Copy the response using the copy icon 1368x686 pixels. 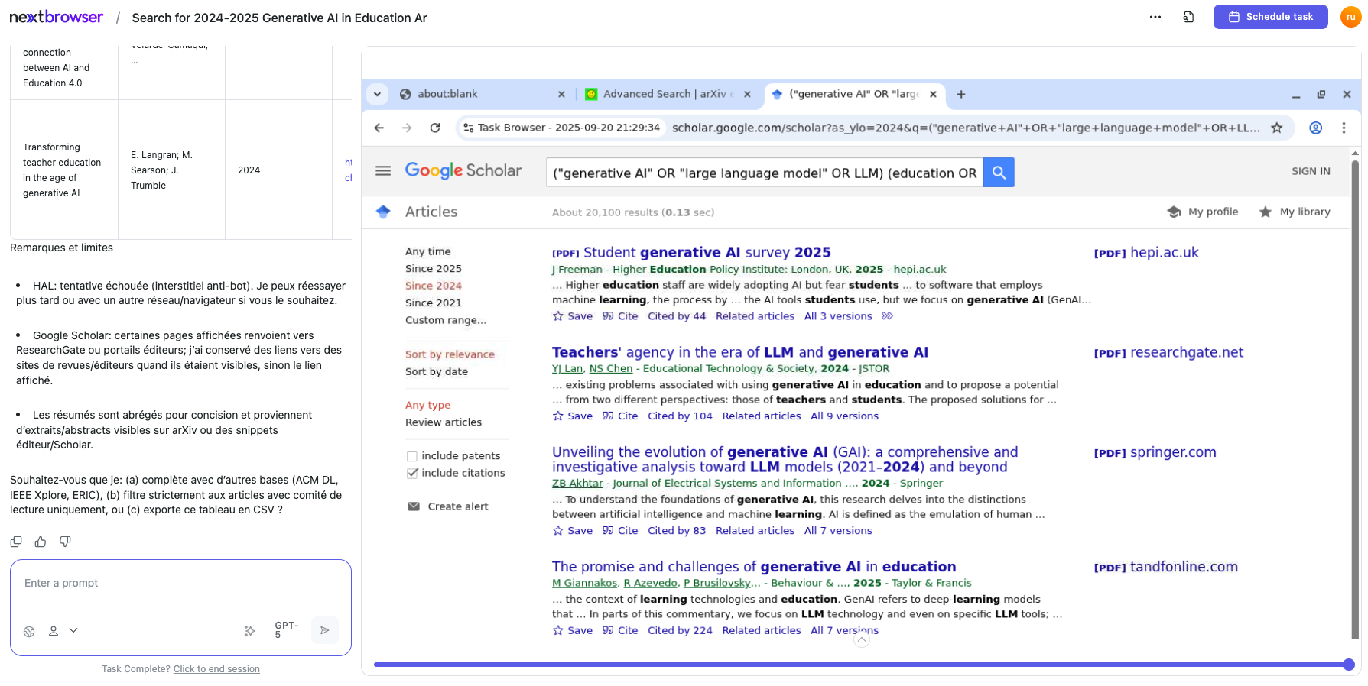point(16,542)
